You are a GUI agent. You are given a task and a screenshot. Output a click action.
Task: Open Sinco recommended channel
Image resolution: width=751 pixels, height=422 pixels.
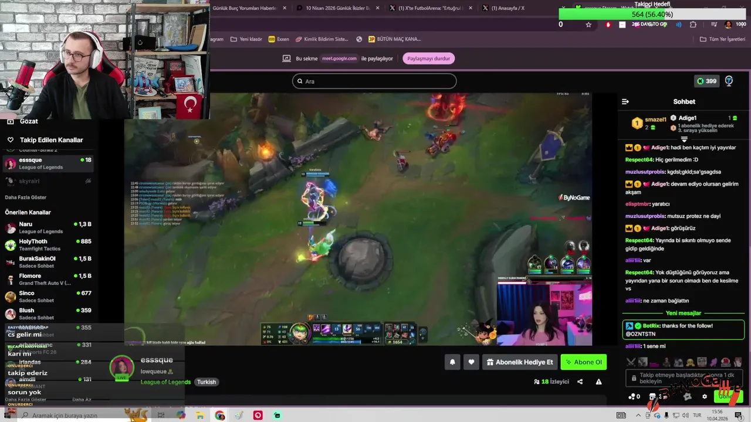coord(48,297)
